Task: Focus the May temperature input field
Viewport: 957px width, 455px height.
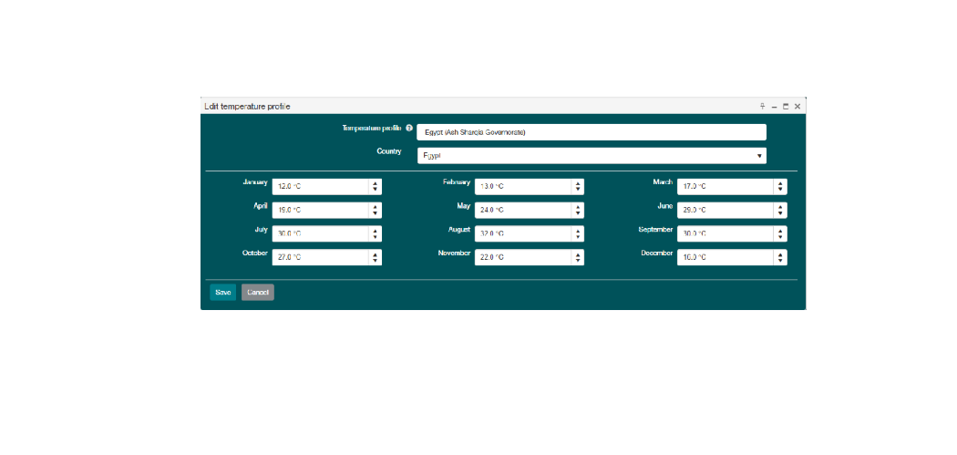Action: click(522, 210)
